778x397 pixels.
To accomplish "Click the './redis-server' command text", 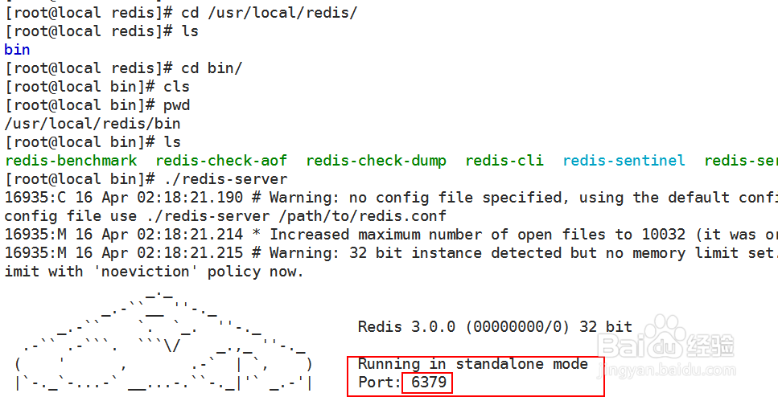I will pyautogui.click(x=225, y=179).
